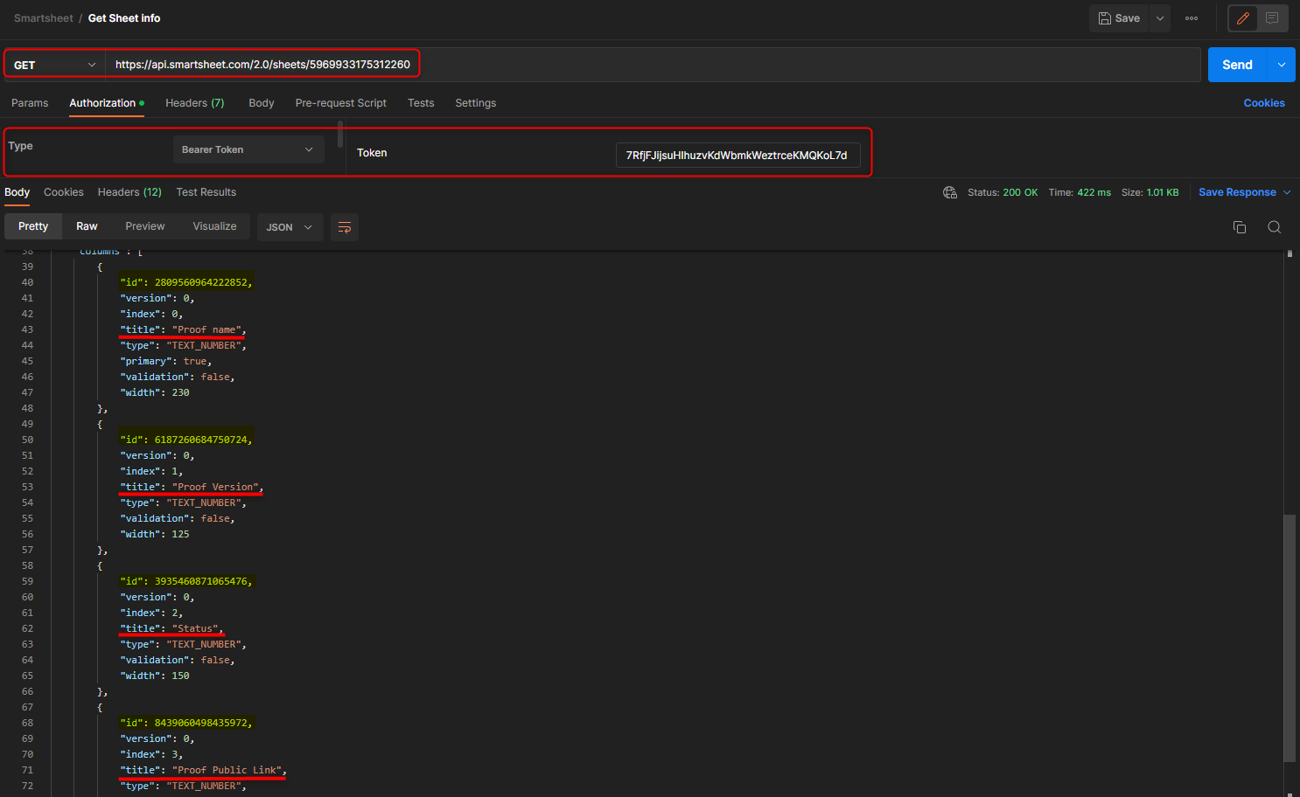The image size is (1300, 797).
Task: Click the Save button with disk icon
Action: 1119,18
